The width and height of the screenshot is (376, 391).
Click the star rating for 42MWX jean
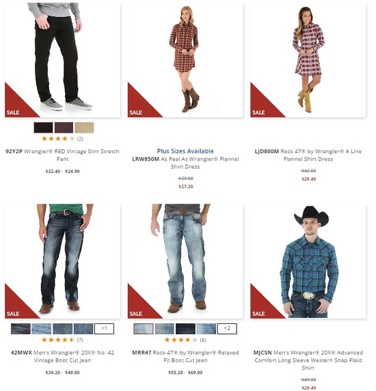62,340
